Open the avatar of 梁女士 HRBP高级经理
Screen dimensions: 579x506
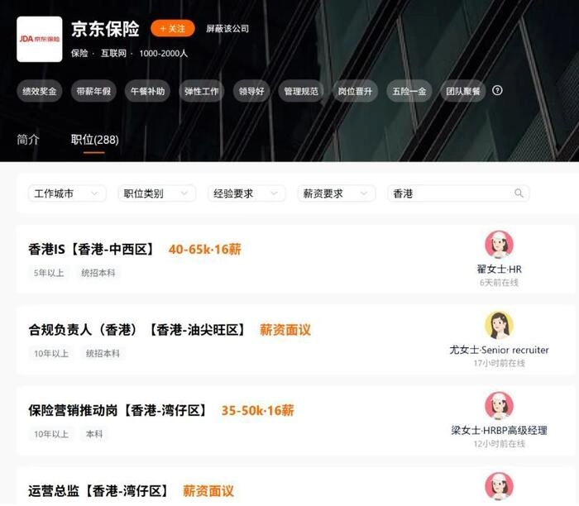(x=499, y=406)
